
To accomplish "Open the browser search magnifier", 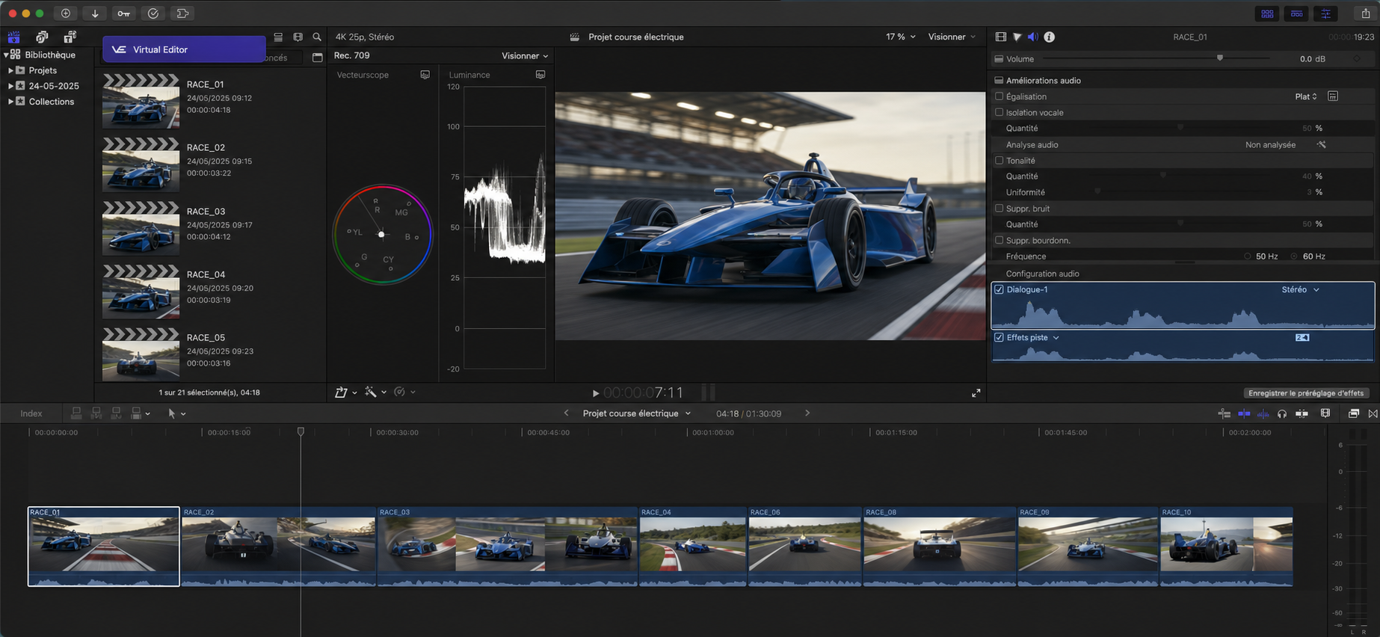I will (317, 37).
